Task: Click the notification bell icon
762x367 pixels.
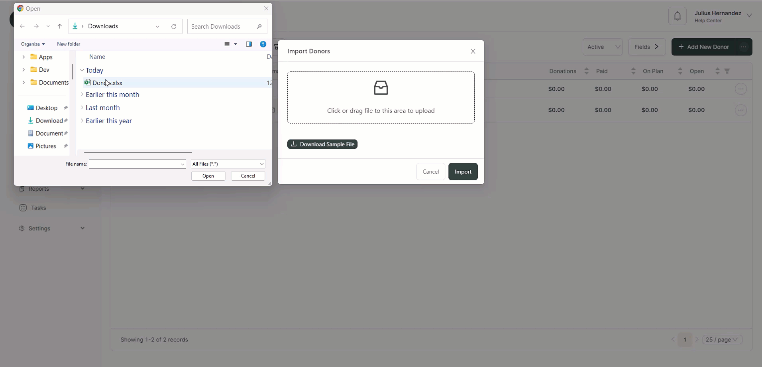Action: coord(677,16)
